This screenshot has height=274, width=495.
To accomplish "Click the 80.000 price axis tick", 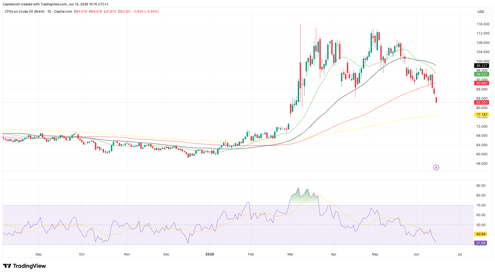I will pyautogui.click(x=482, y=108).
